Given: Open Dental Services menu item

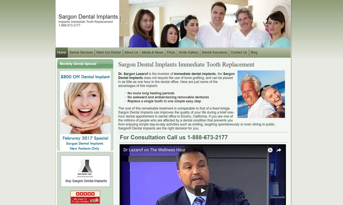Looking at the screenshot, I should tap(81, 52).
